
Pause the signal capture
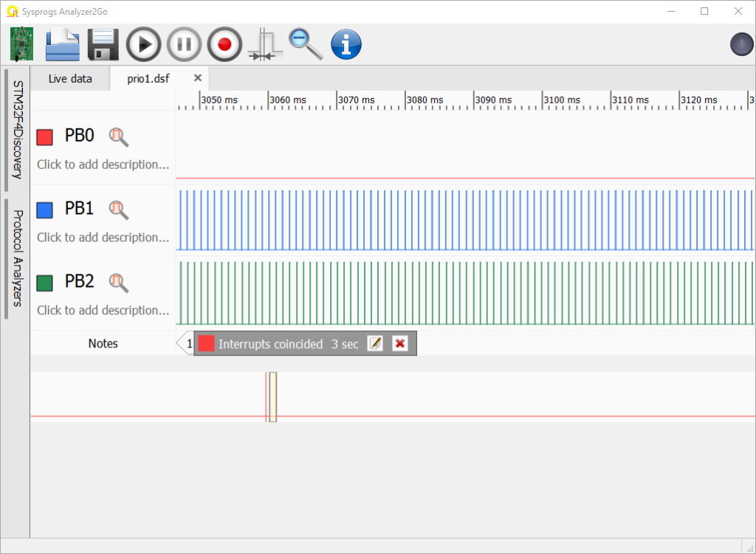(x=183, y=44)
